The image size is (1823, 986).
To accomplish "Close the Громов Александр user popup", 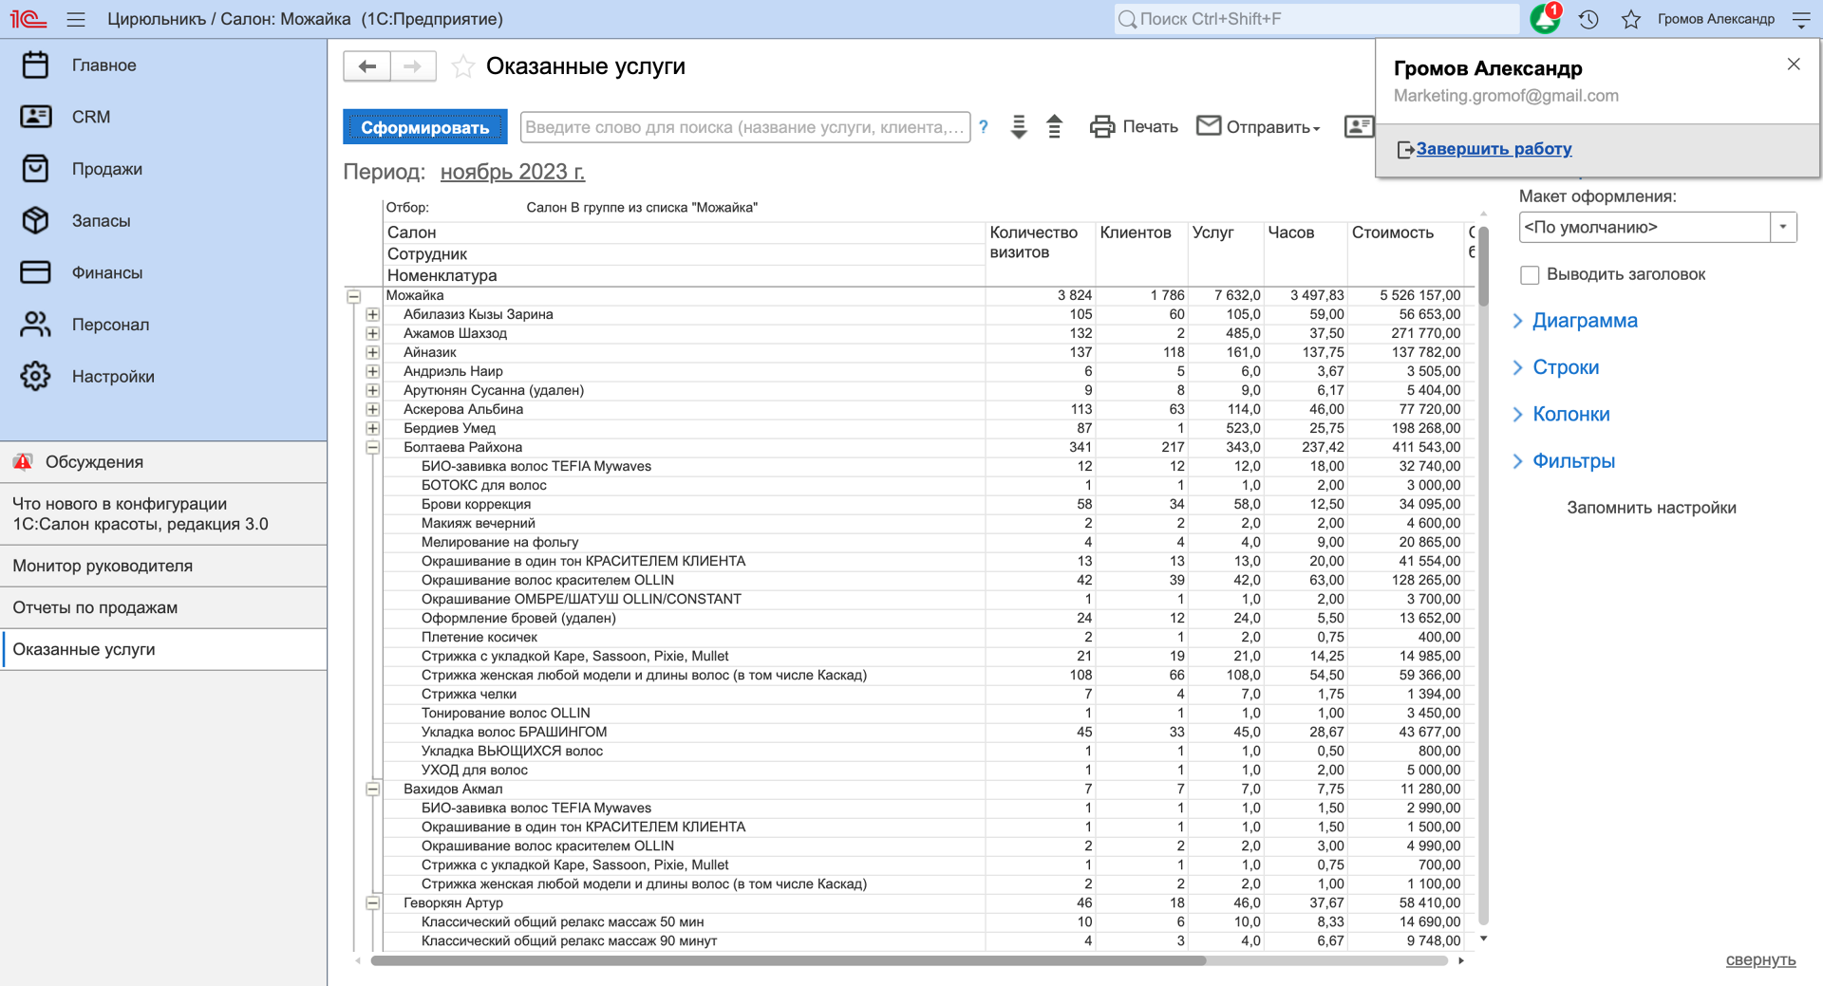I will tap(1794, 65).
